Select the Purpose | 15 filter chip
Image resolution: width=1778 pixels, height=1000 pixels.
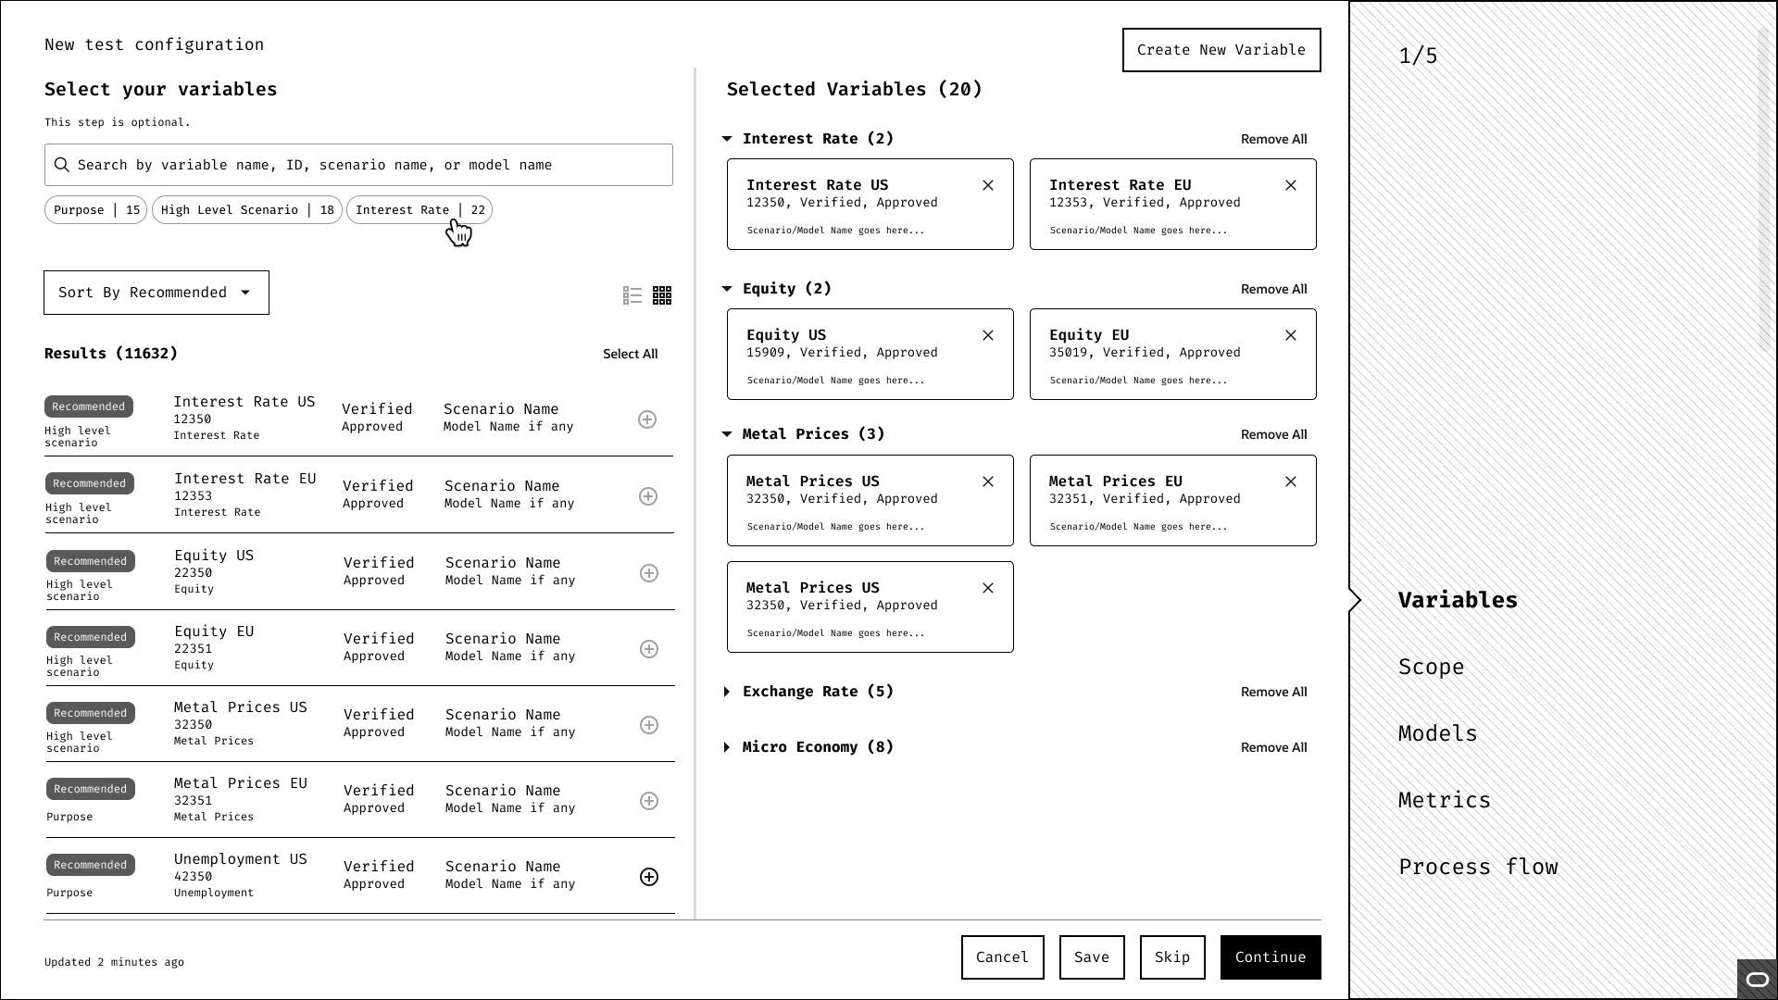pos(96,210)
